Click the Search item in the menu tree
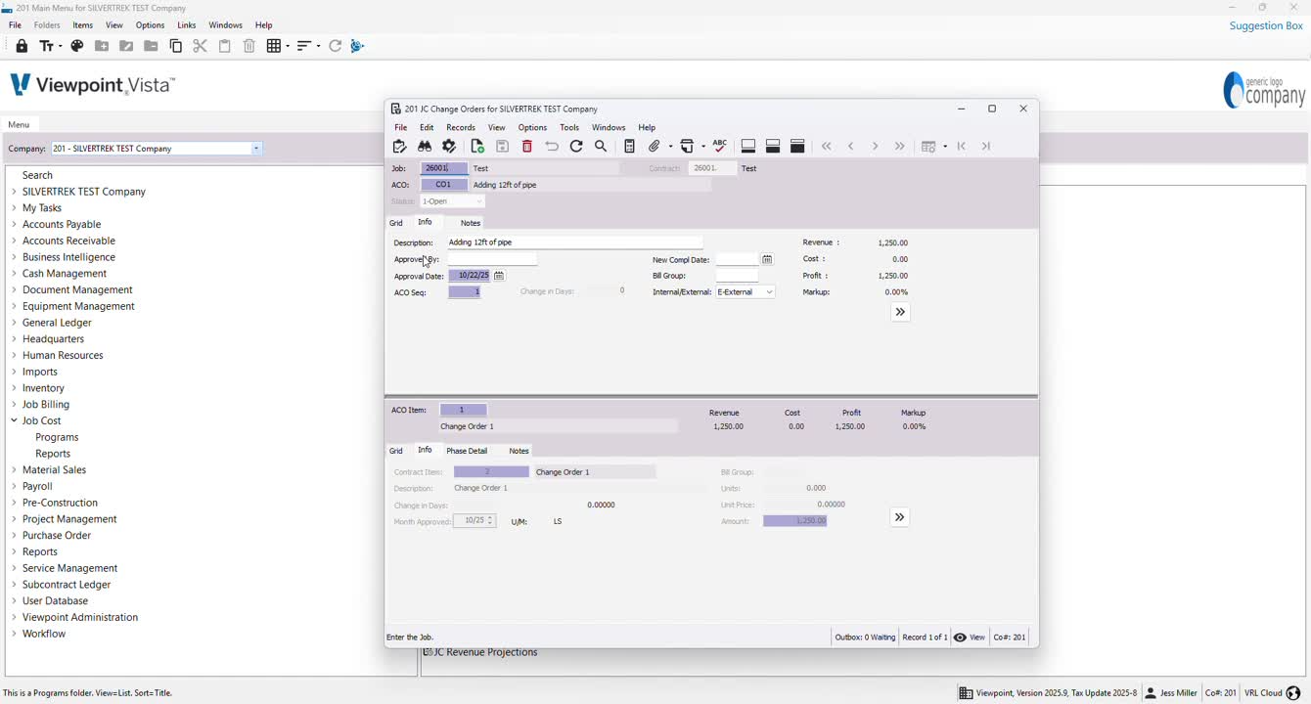This screenshot has width=1311, height=704. (x=37, y=175)
